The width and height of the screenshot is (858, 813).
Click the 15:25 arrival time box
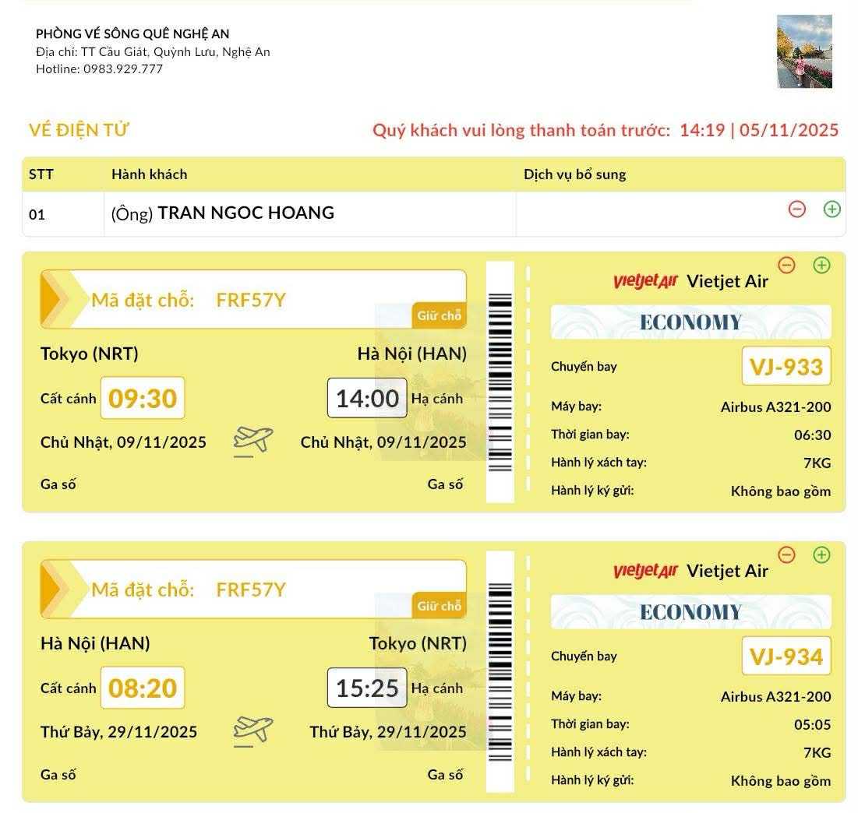[367, 688]
